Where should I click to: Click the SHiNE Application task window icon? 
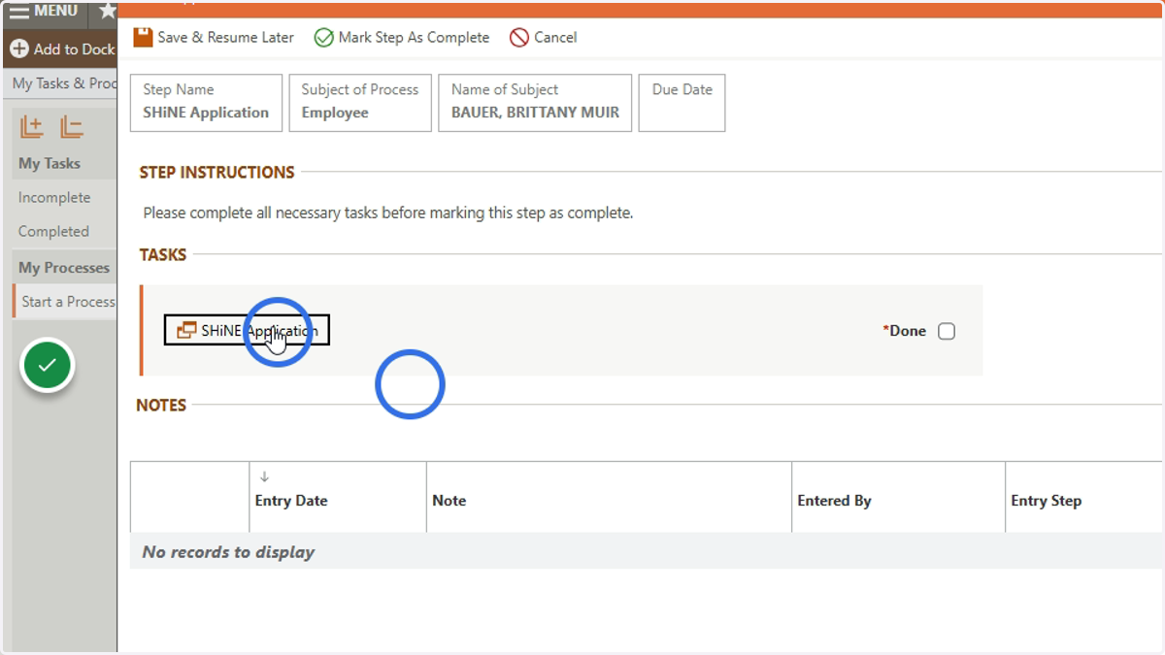click(186, 331)
